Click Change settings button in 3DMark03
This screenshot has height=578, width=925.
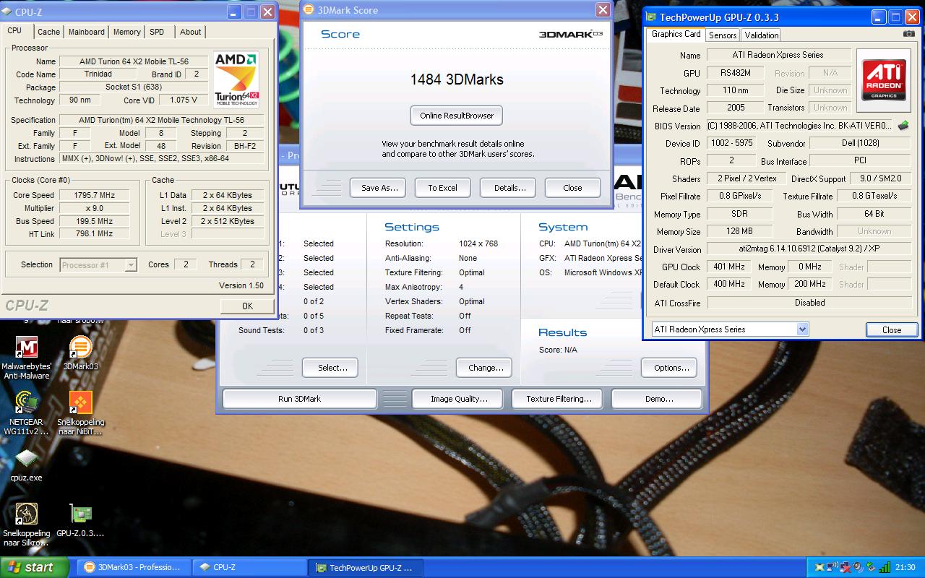tap(486, 368)
